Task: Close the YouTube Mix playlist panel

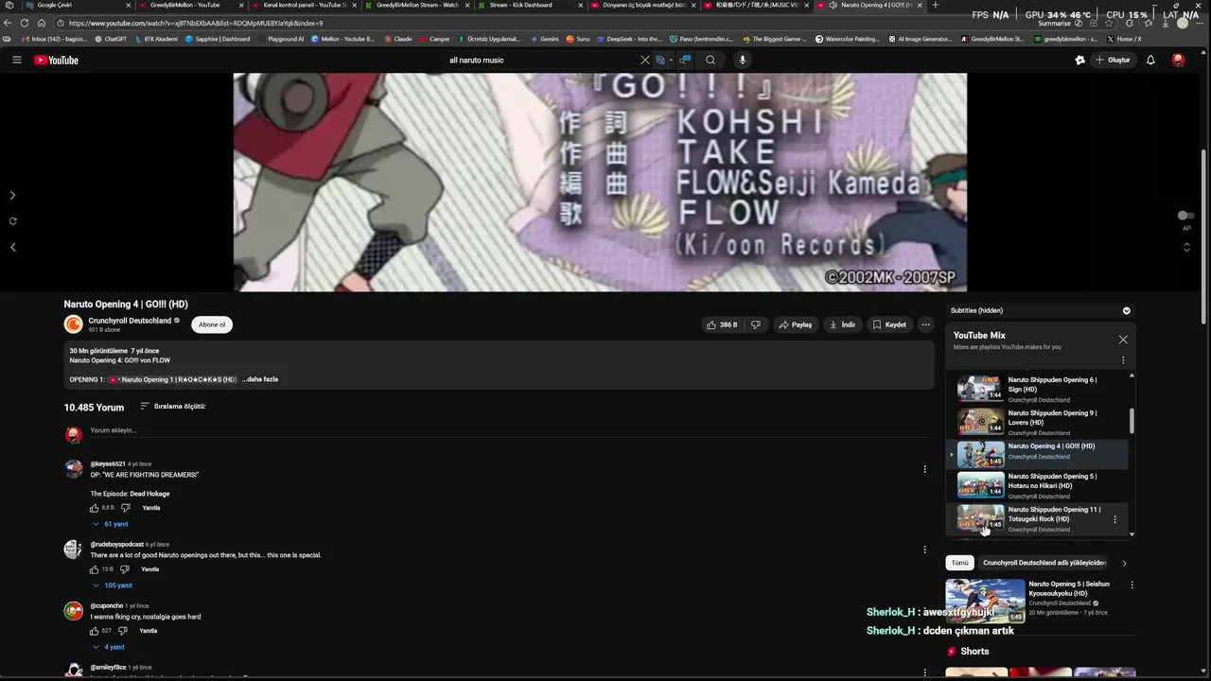Action: [1123, 340]
